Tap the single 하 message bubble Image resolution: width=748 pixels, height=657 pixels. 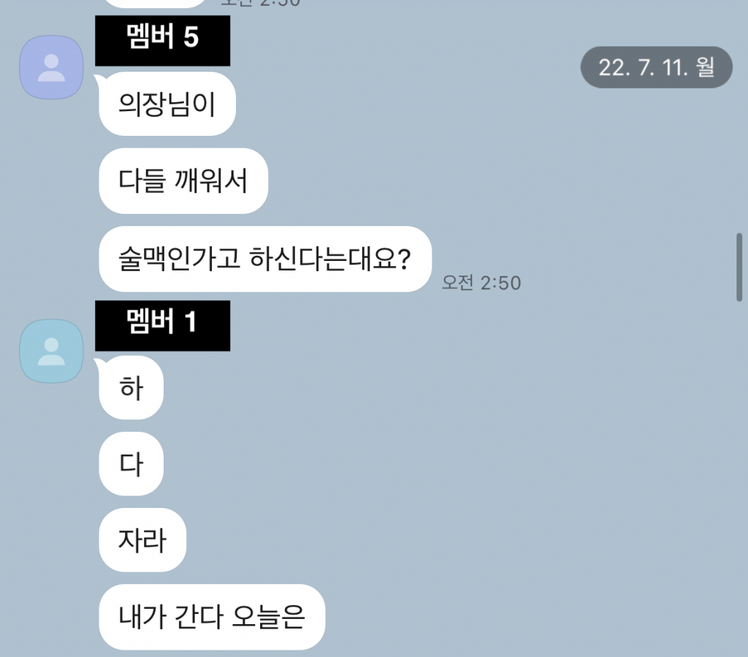131,387
